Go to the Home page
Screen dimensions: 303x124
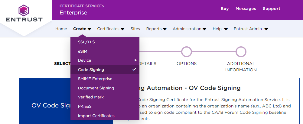61,29
